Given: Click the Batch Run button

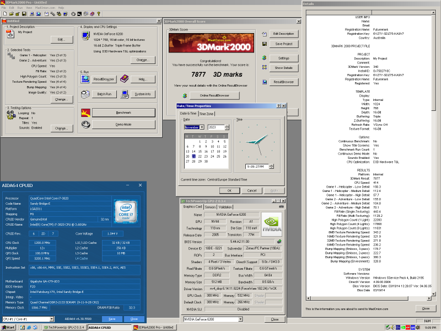Looking at the screenshot, I should point(104,94).
